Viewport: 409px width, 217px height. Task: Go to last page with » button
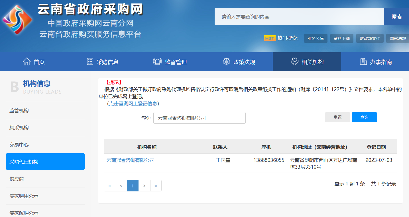(x=156, y=186)
